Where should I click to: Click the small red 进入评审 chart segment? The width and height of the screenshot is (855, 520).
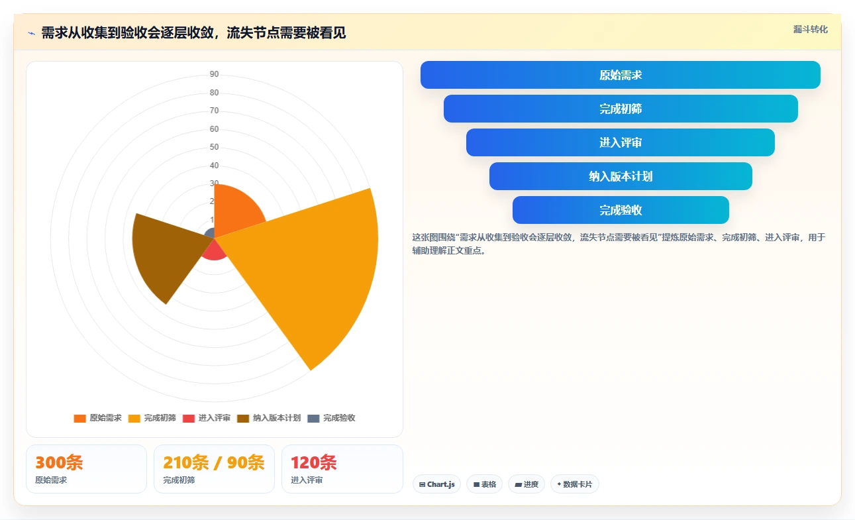[214, 250]
